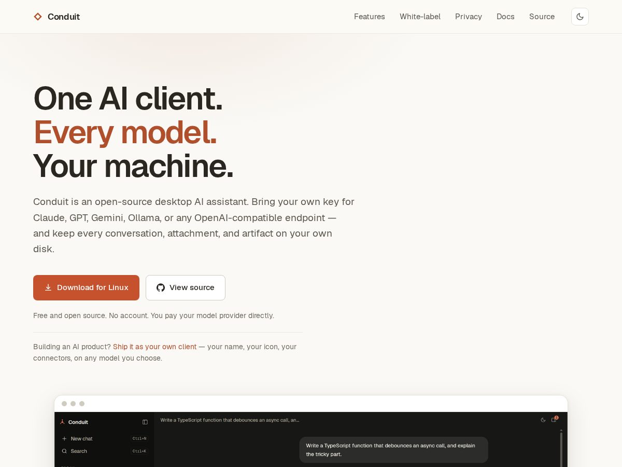The height and width of the screenshot is (467, 622).
Task: Click the Conduit brand name in header
Action: pos(64,17)
